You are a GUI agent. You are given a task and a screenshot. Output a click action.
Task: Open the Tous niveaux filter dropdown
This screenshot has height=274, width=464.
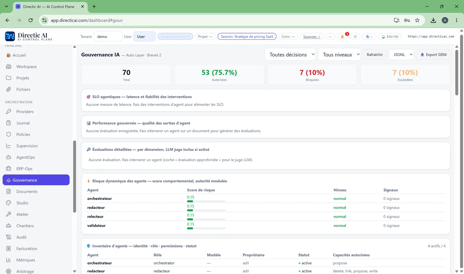pyautogui.click(x=339, y=55)
